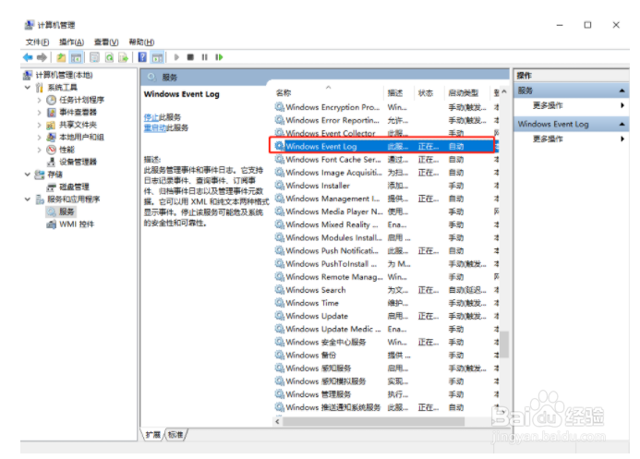640x459 pixels.
Task: Expand the 性能 branch arrow
Action: pos(40,150)
